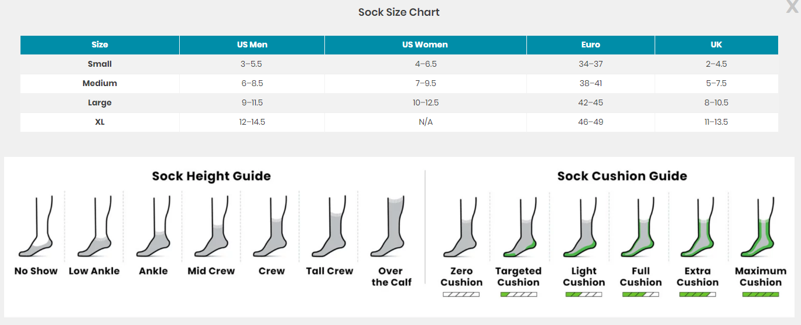Viewport: 801px width, 325px height.
Task: Click the Sock Size Chart title
Action: (399, 12)
